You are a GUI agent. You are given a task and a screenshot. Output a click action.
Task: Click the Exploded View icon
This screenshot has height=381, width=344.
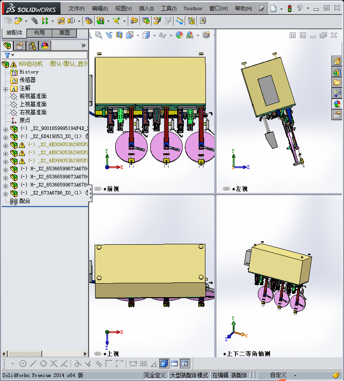(157, 21)
